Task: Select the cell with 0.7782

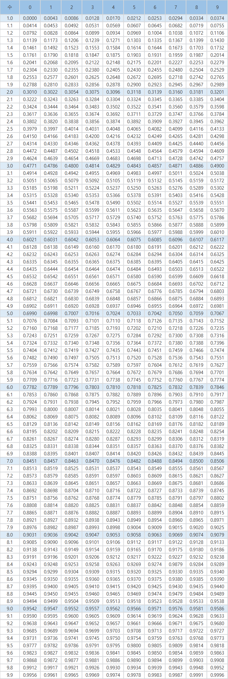Action: click(30, 387)
